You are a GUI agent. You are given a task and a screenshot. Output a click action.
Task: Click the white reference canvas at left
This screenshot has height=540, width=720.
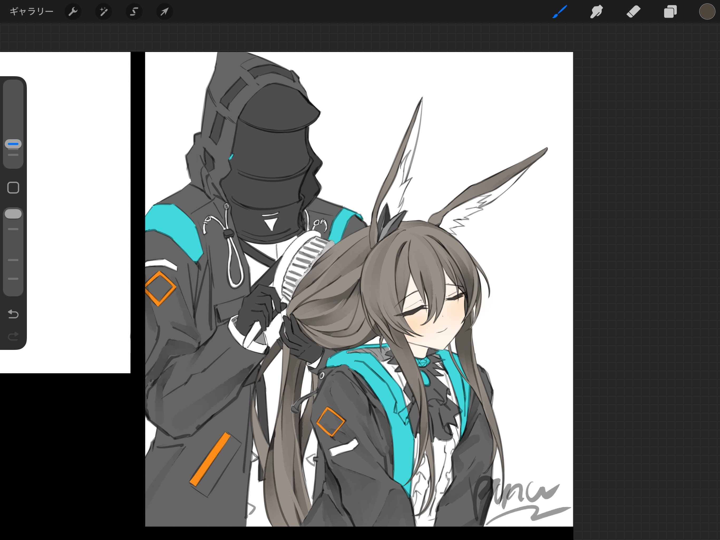pos(78,212)
